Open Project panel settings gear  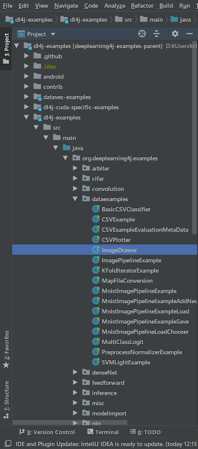click(x=175, y=34)
